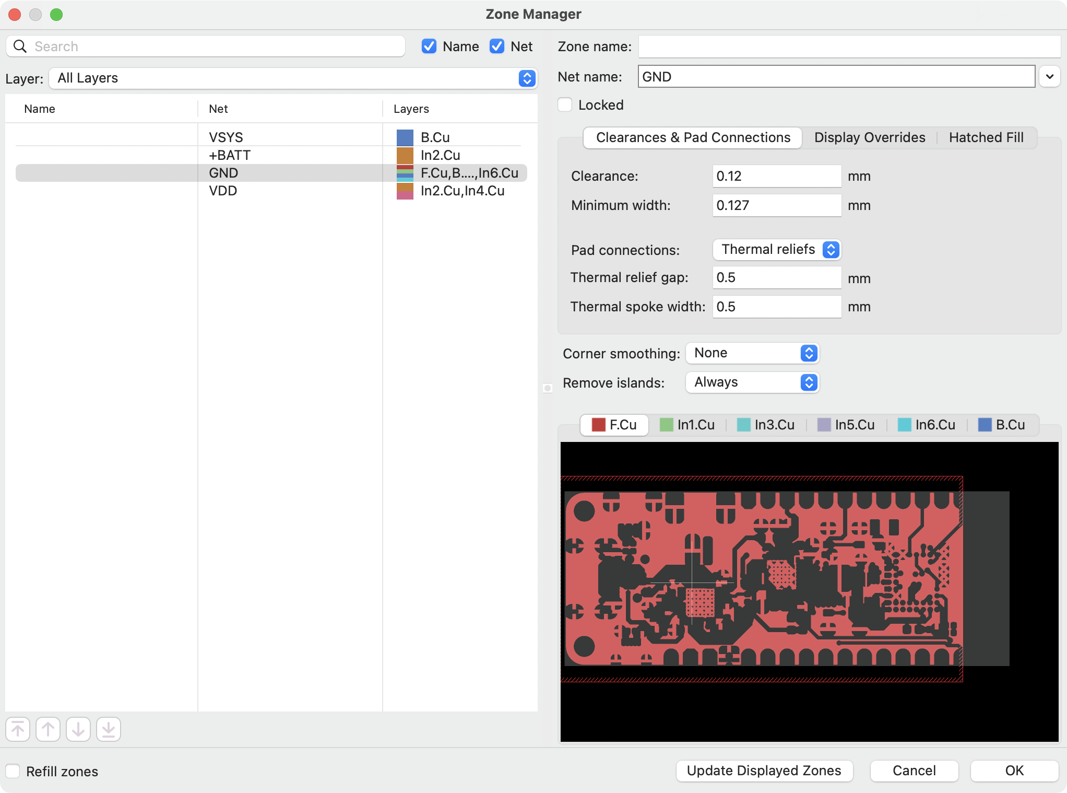
Task: Click the Update Displayed Zones button
Action: (764, 771)
